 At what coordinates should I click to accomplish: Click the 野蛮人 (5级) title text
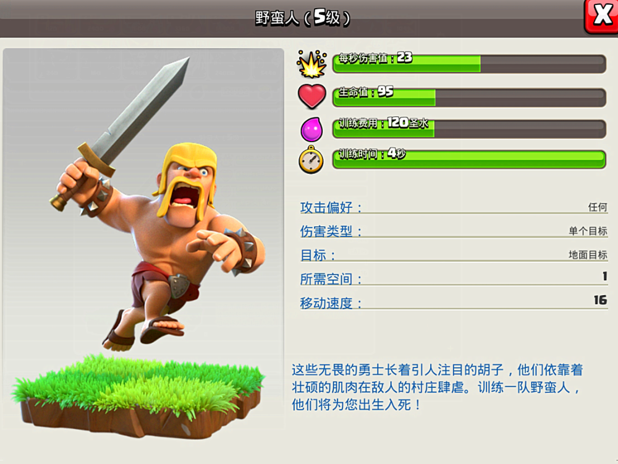pos(302,18)
